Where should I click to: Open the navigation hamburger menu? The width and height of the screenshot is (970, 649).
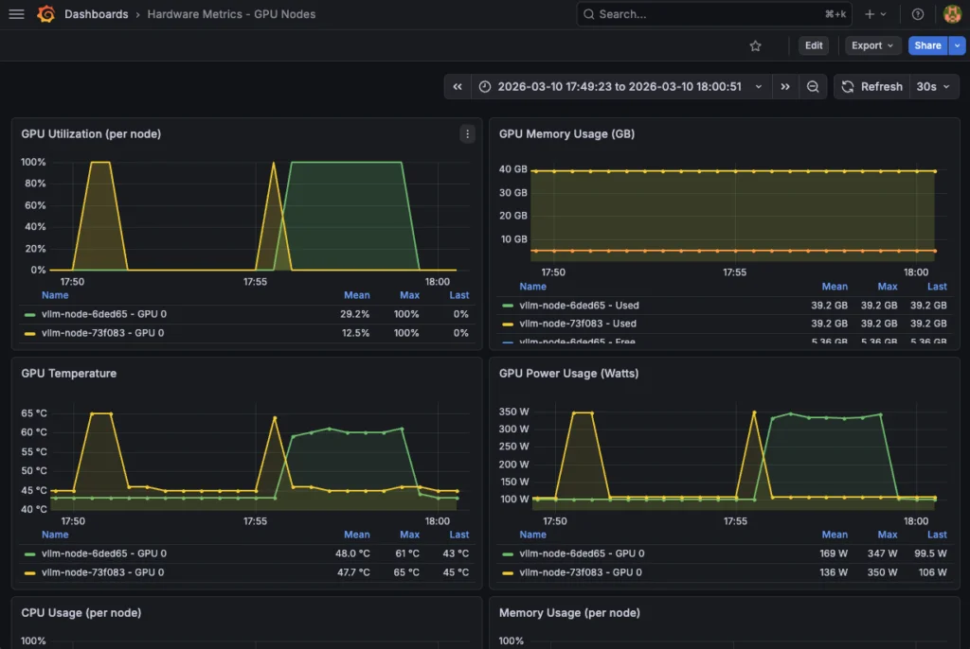16,14
